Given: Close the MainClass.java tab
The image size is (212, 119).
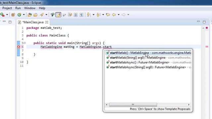Looking at the screenshot, I should point(47,22).
